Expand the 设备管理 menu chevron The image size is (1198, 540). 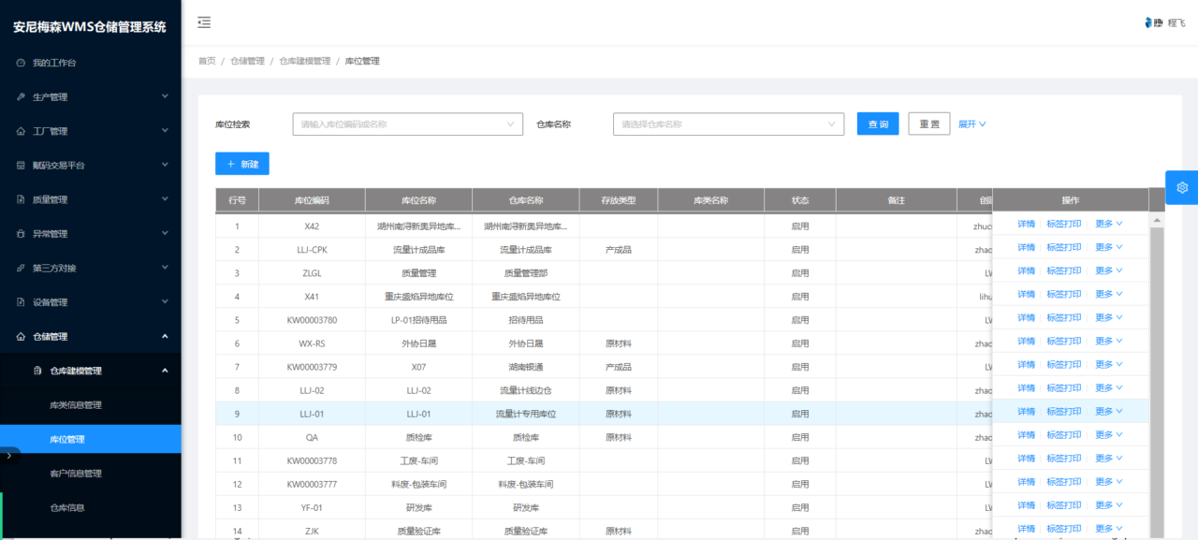(165, 301)
